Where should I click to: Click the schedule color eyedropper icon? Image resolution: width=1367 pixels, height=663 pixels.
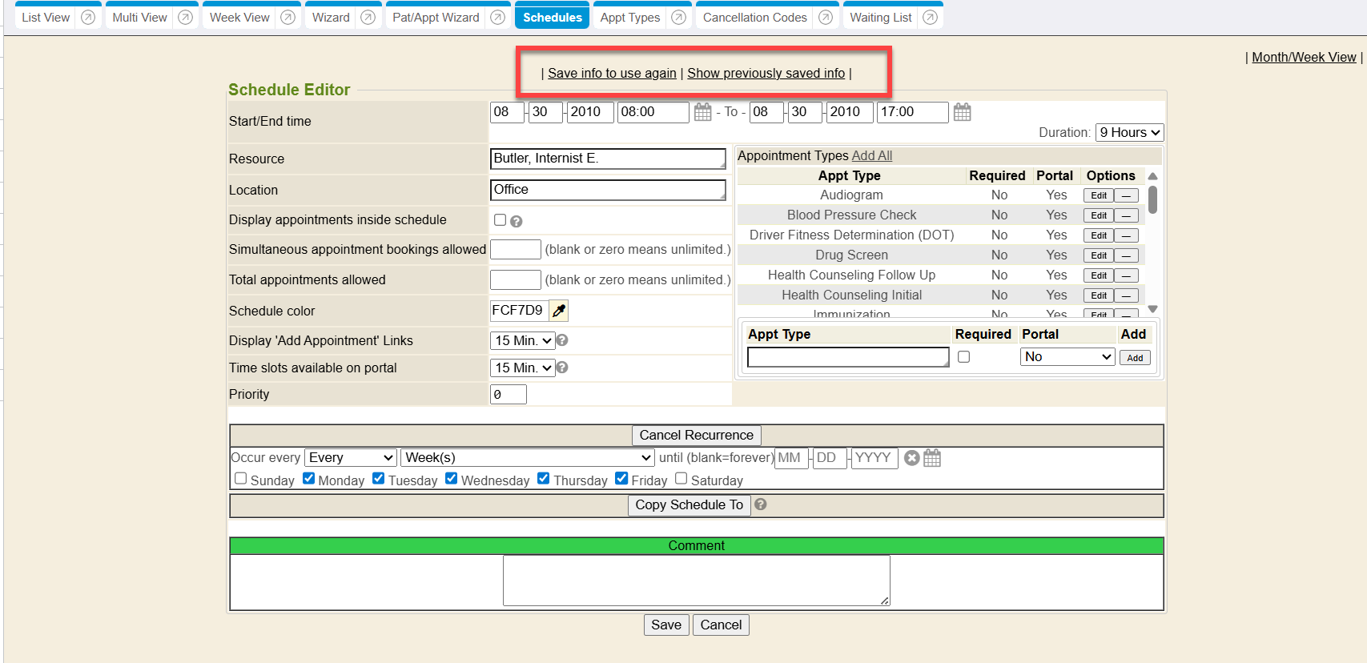[559, 311]
